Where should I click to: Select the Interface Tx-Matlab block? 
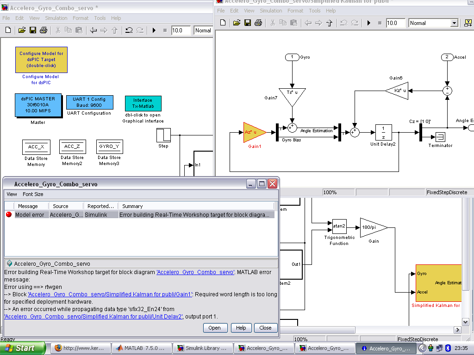click(x=143, y=103)
